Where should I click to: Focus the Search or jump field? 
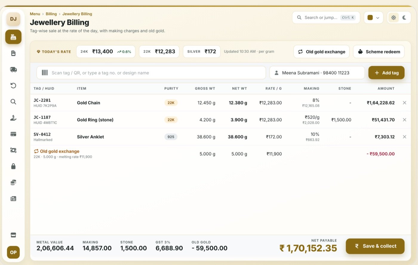tap(326, 18)
